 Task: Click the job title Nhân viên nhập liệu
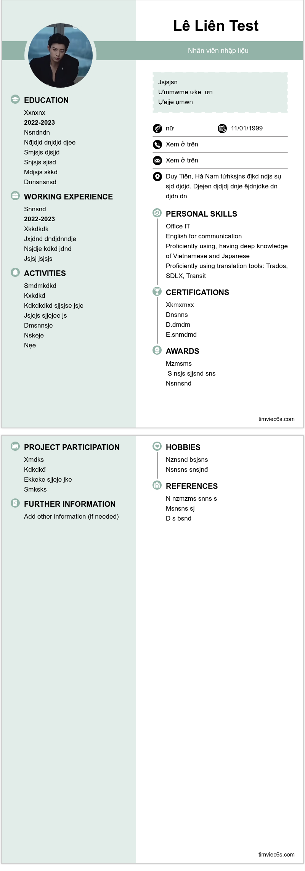pos(218,51)
